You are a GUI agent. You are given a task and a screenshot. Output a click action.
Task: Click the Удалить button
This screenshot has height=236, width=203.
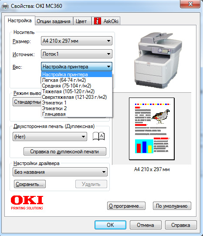pyautogui.click(x=91, y=184)
